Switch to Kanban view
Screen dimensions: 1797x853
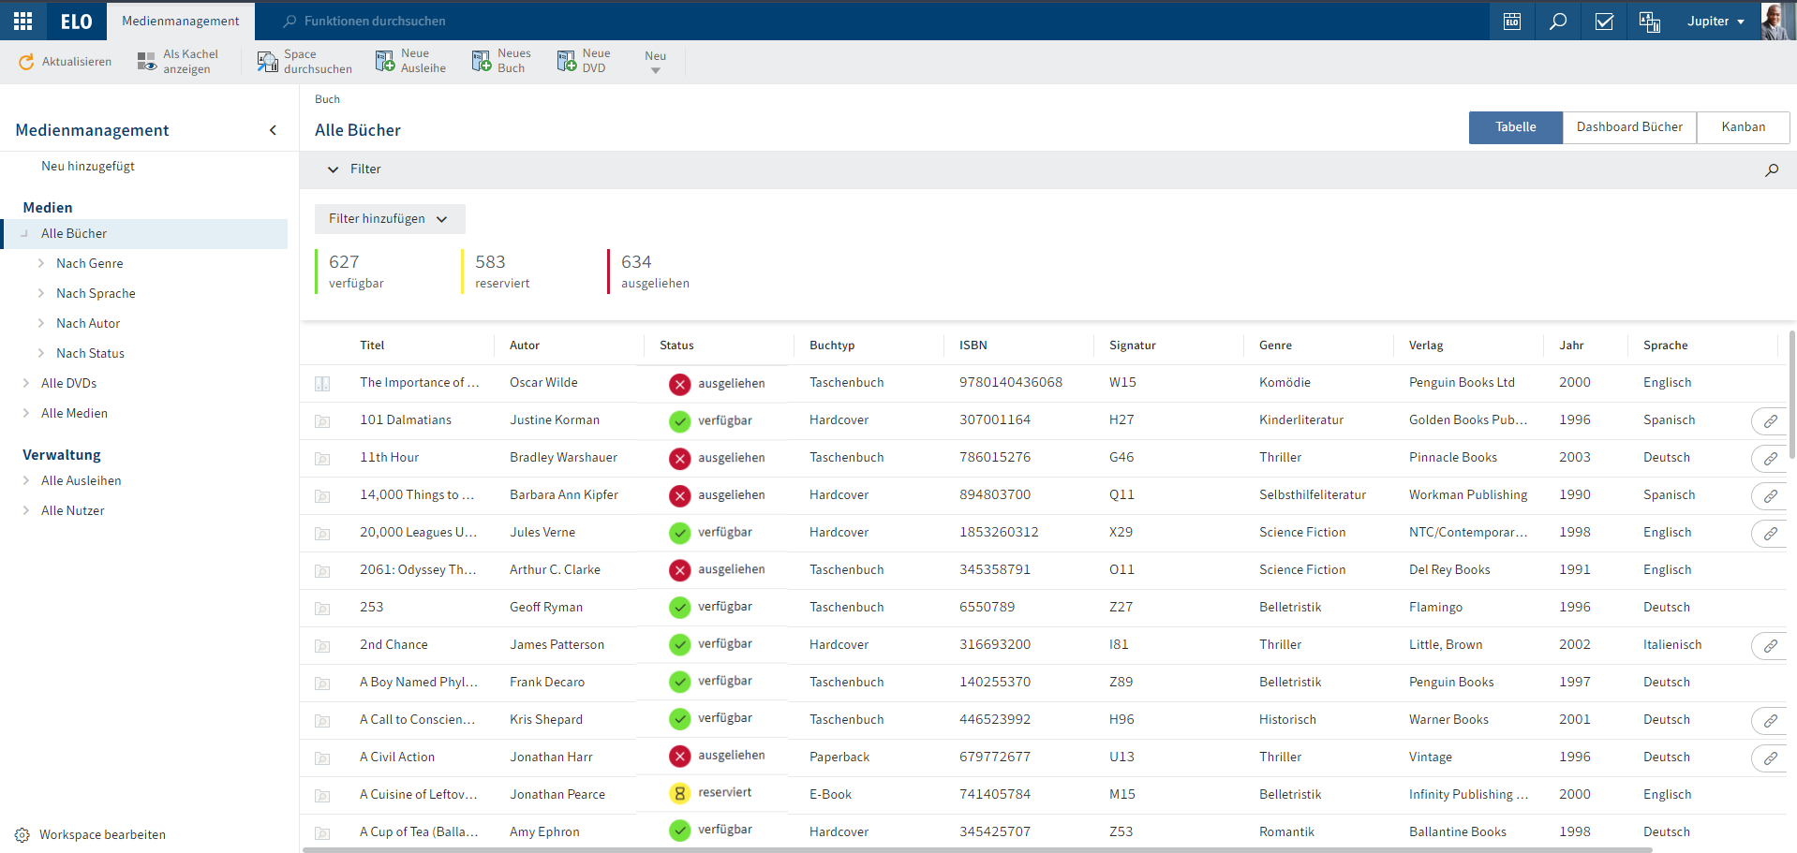click(1743, 127)
